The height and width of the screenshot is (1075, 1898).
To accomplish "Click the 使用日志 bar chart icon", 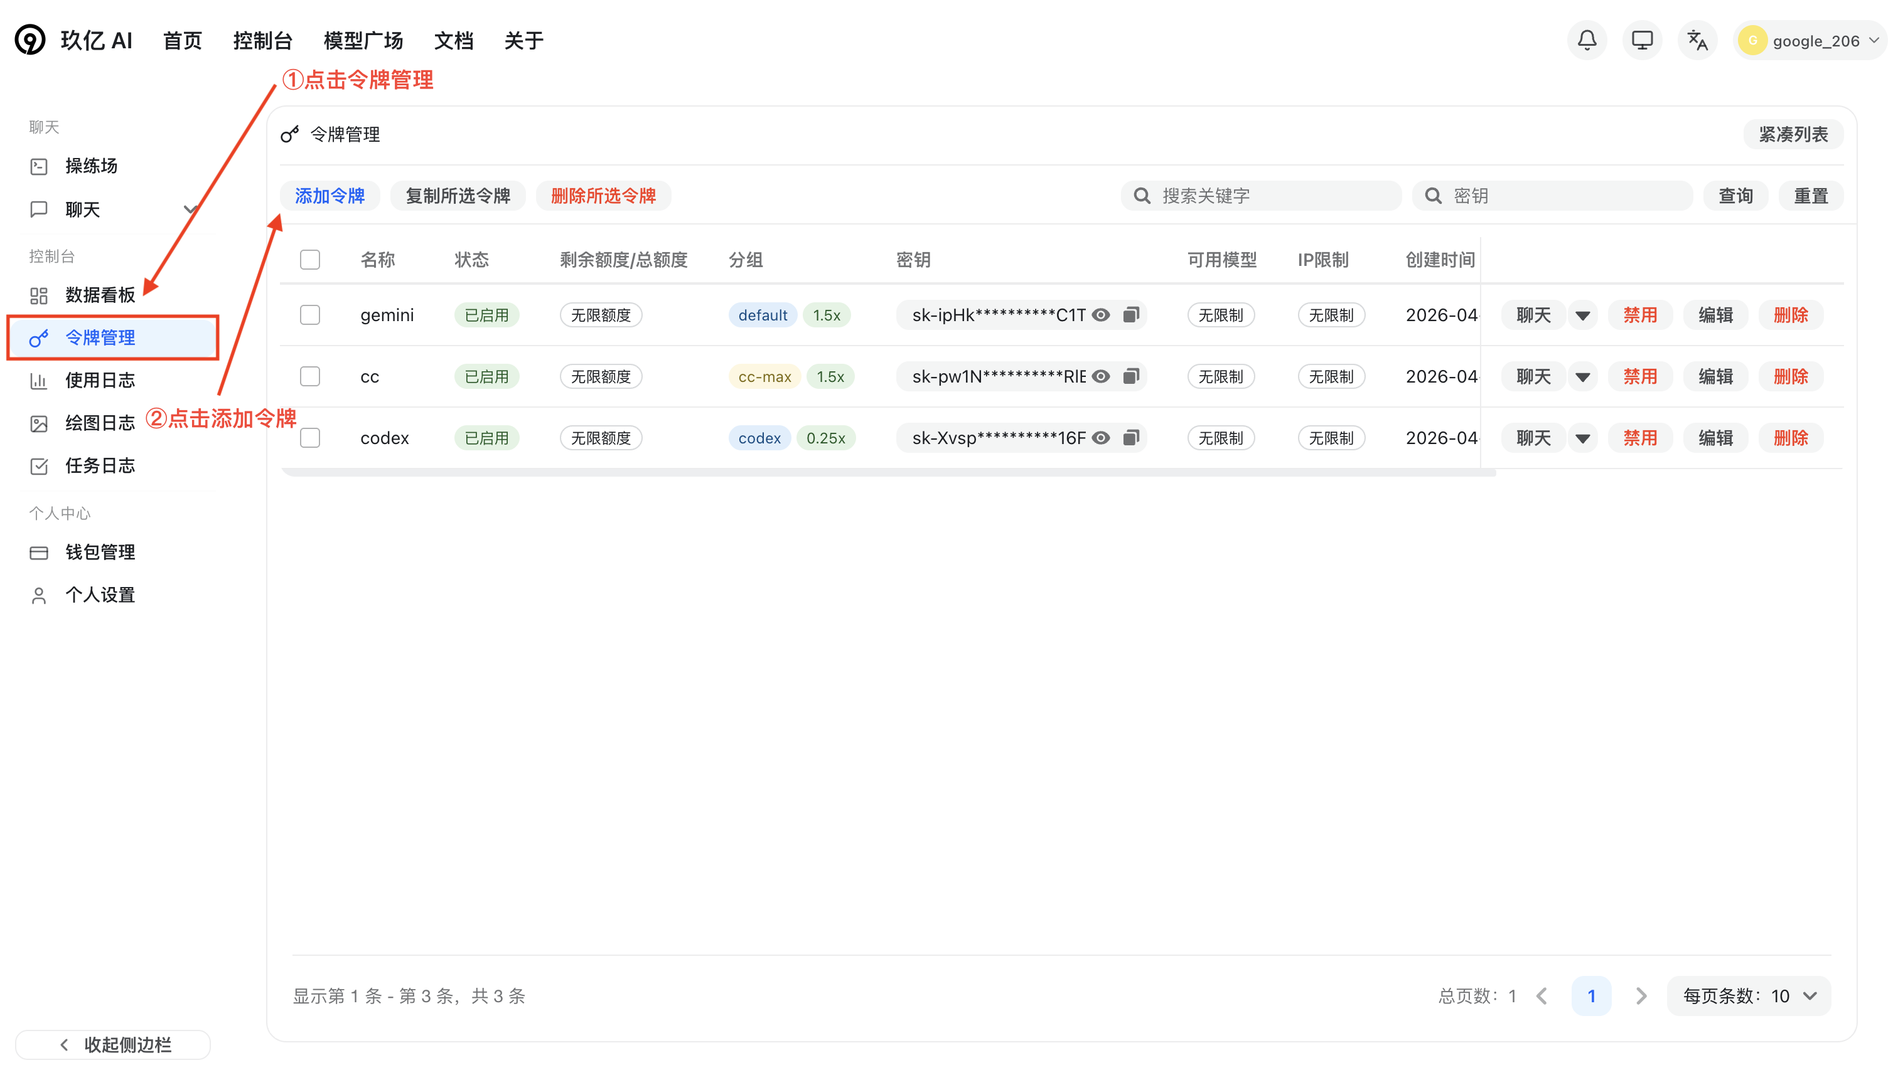I will click(x=38, y=381).
